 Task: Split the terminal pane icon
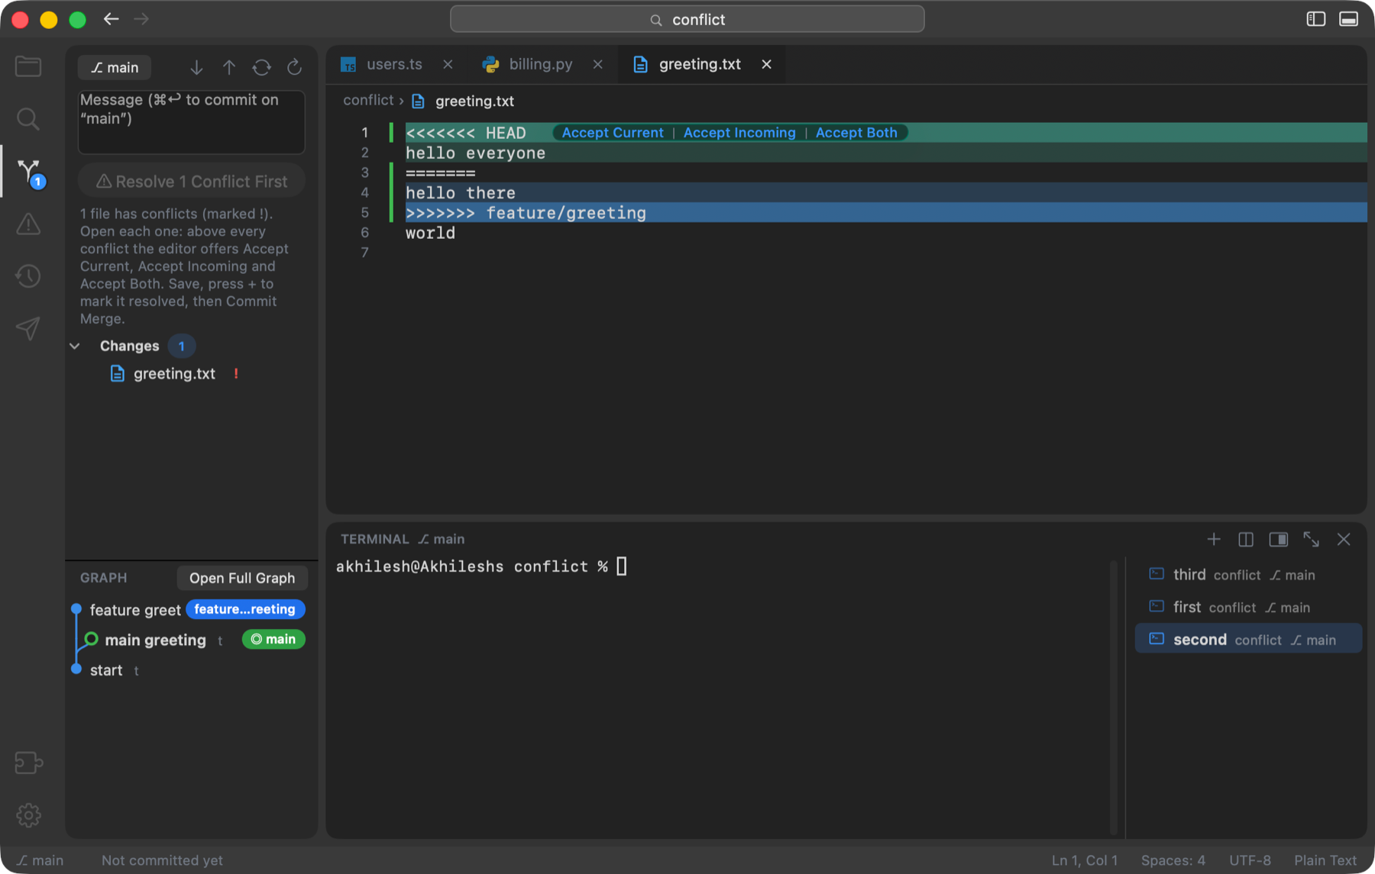(x=1246, y=539)
